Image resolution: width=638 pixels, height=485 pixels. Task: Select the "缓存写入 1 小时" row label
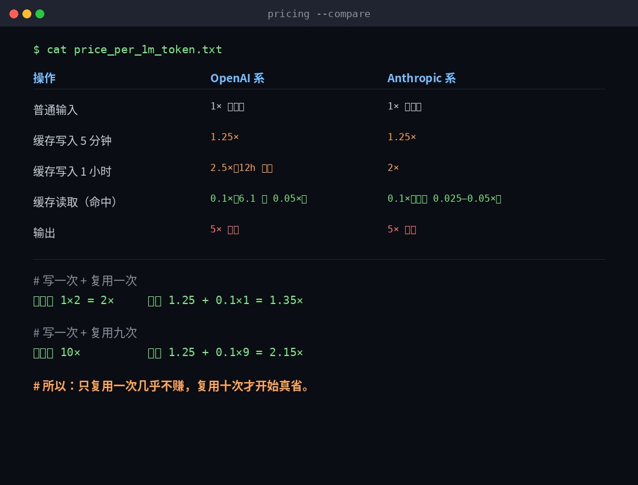(x=72, y=171)
